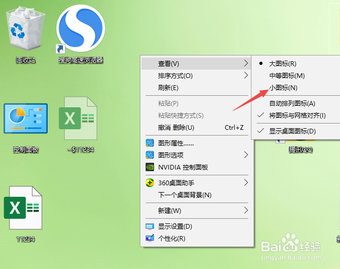Click the graphics properties (图形属性) icon
Screen dimensions: 340x269
[150, 143]
